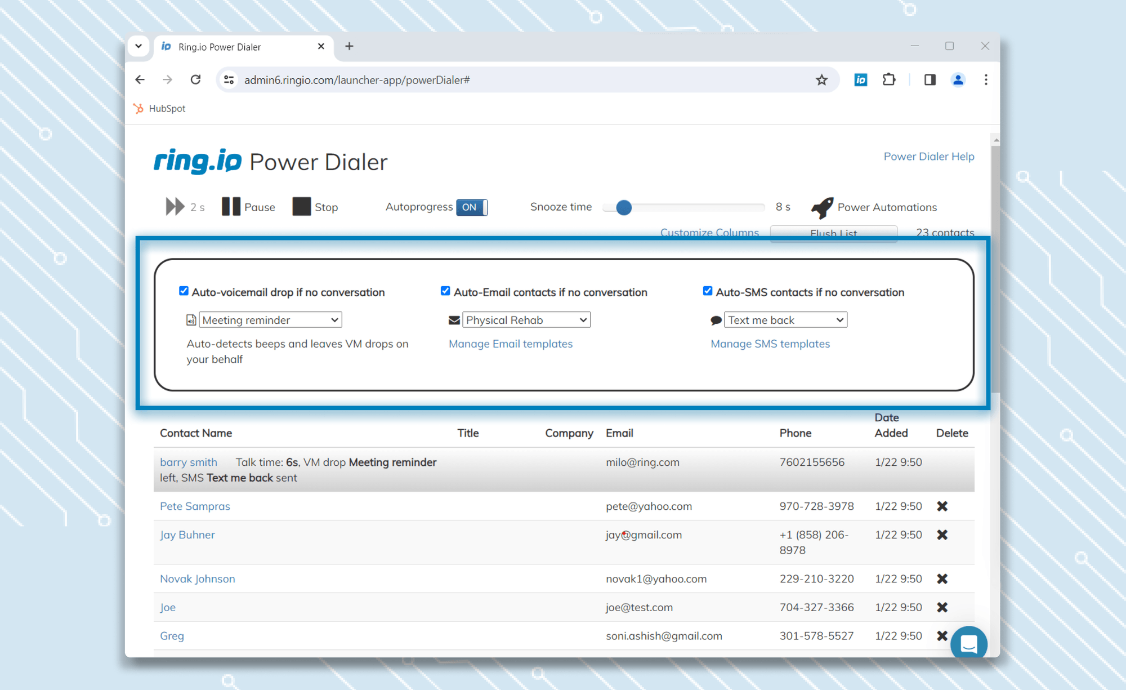The height and width of the screenshot is (690, 1126).
Task: Go forward in browser history
Action: click(167, 80)
